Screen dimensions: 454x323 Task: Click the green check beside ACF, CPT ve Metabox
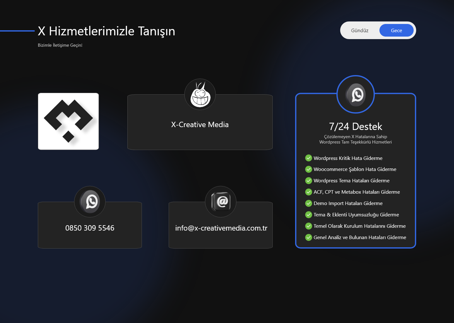point(309,192)
